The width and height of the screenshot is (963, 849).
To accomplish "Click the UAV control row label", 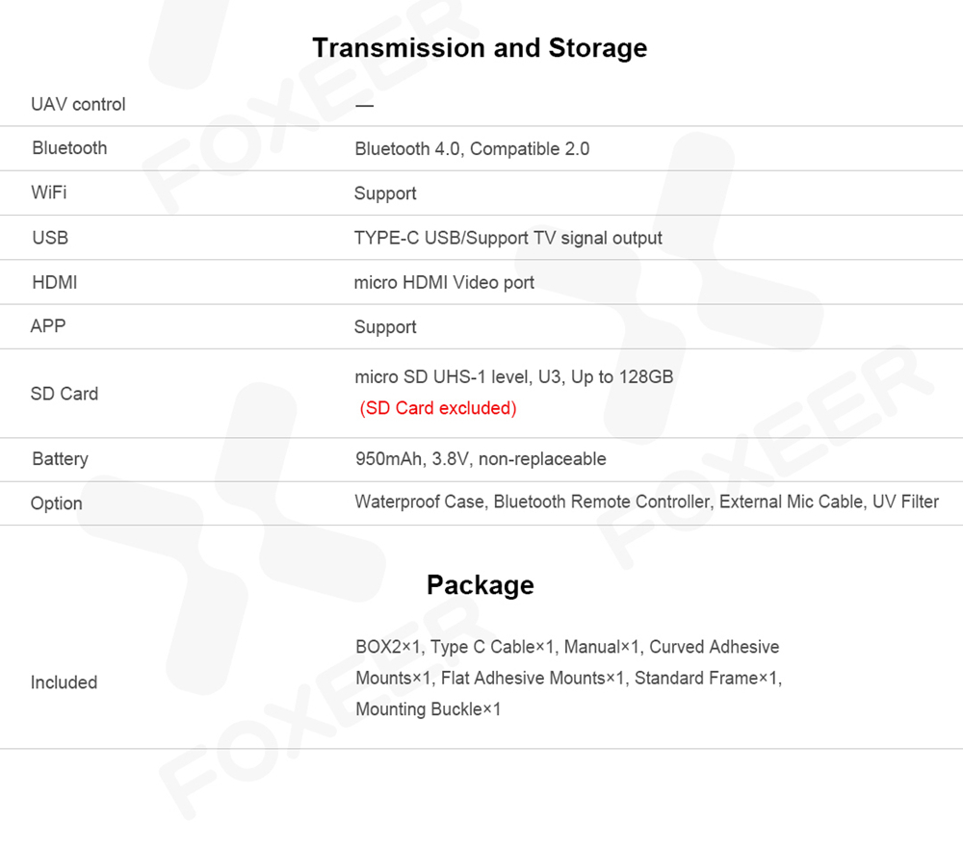I will (x=78, y=104).
